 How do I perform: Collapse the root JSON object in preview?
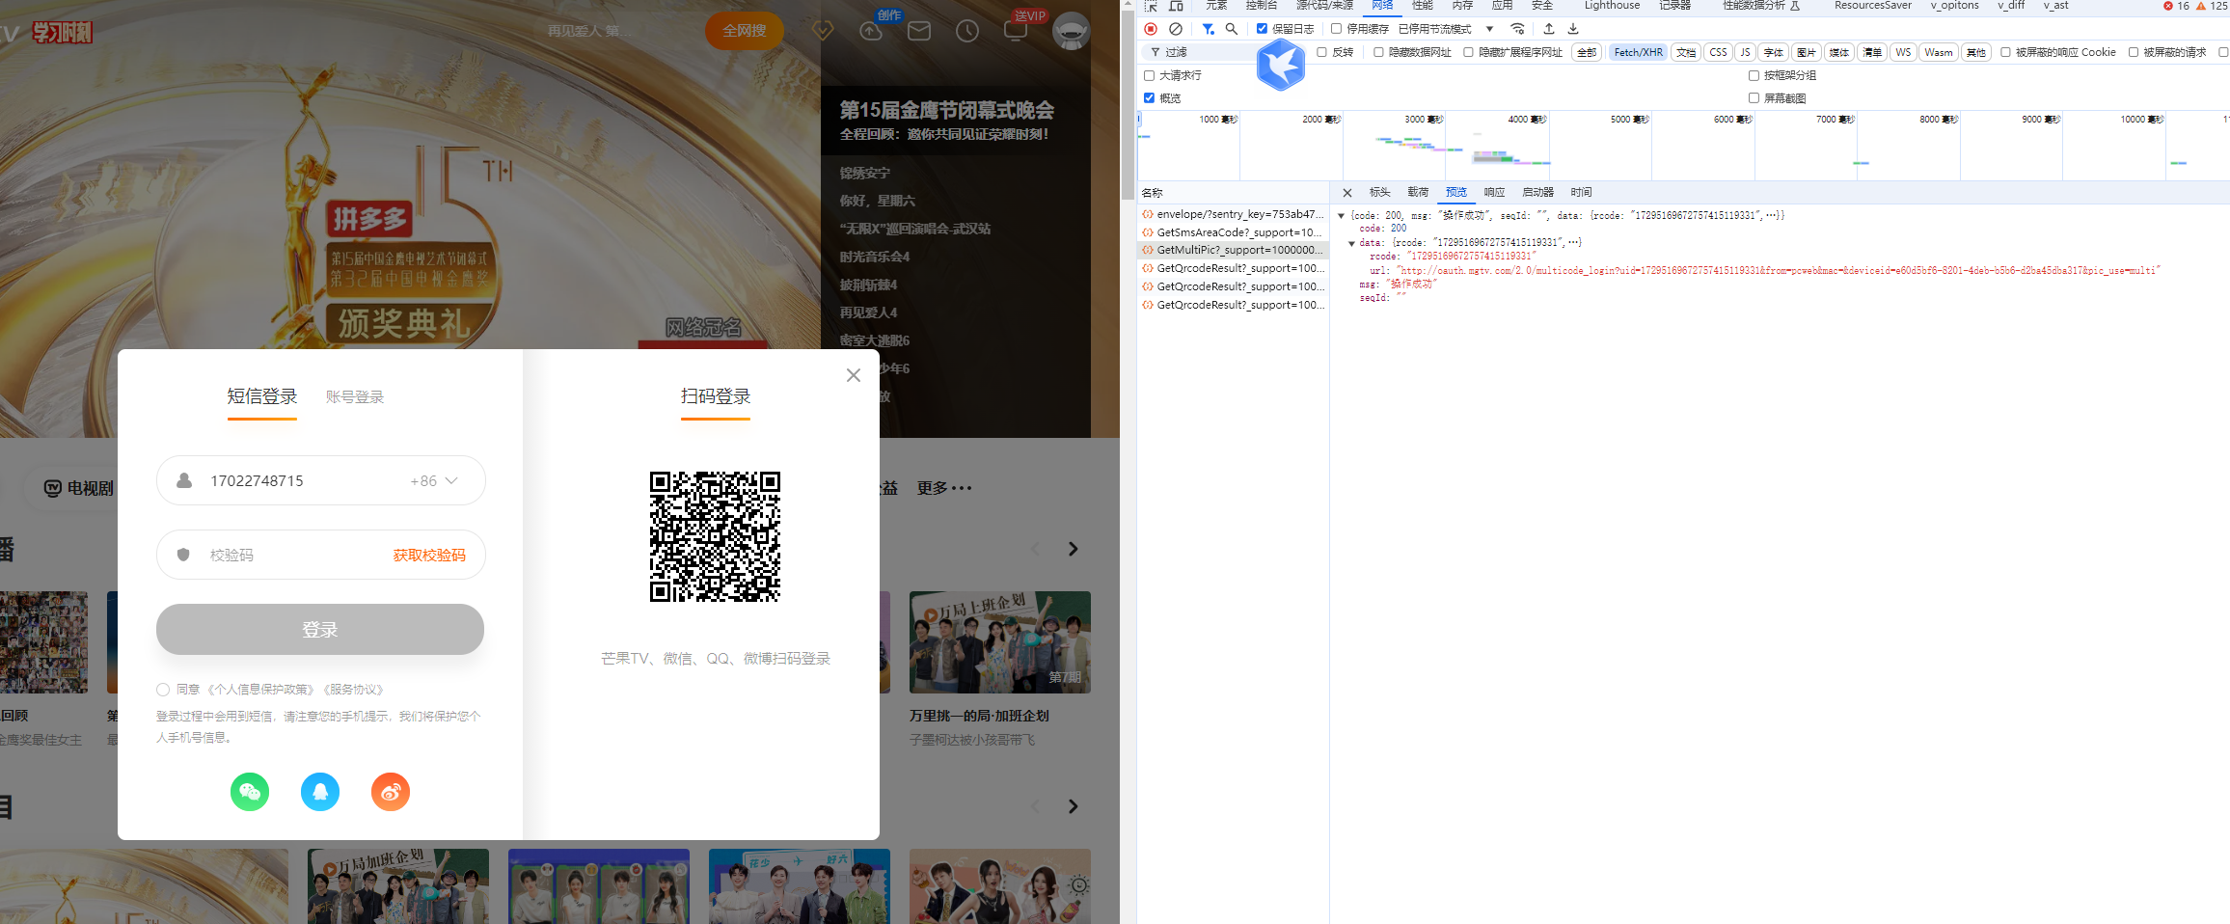coord(1341,216)
